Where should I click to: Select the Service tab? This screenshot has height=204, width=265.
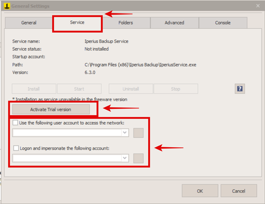pos(77,22)
